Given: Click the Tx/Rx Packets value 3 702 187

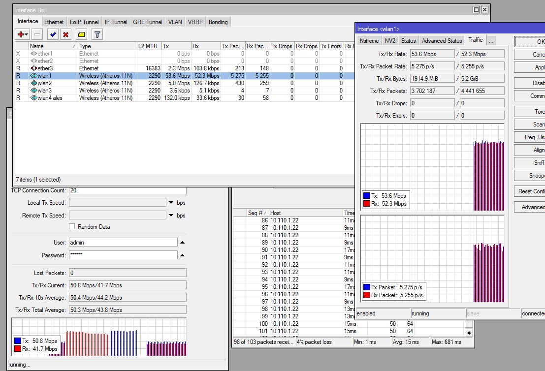Looking at the screenshot, I should pos(432,91).
